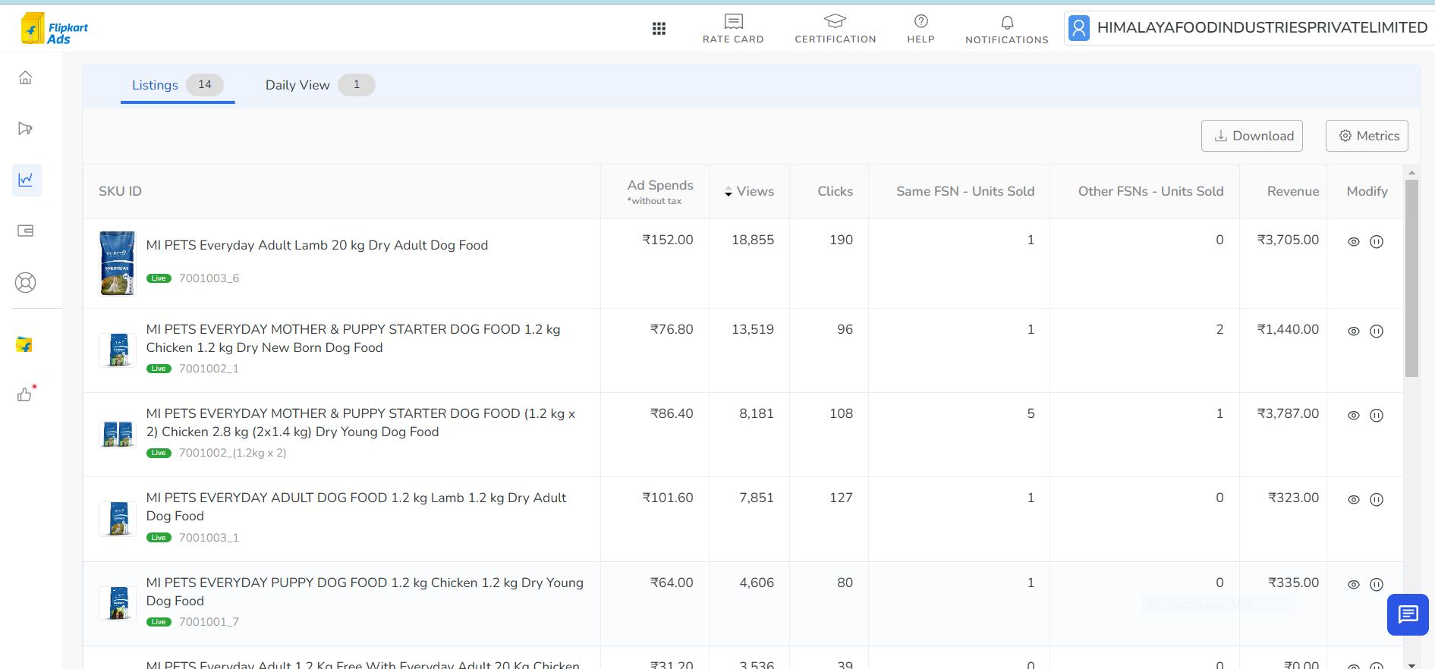Viewport: 1435px width, 669px height.
Task: Select the ₹152.00 ad spend value
Action: tap(668, 240)
